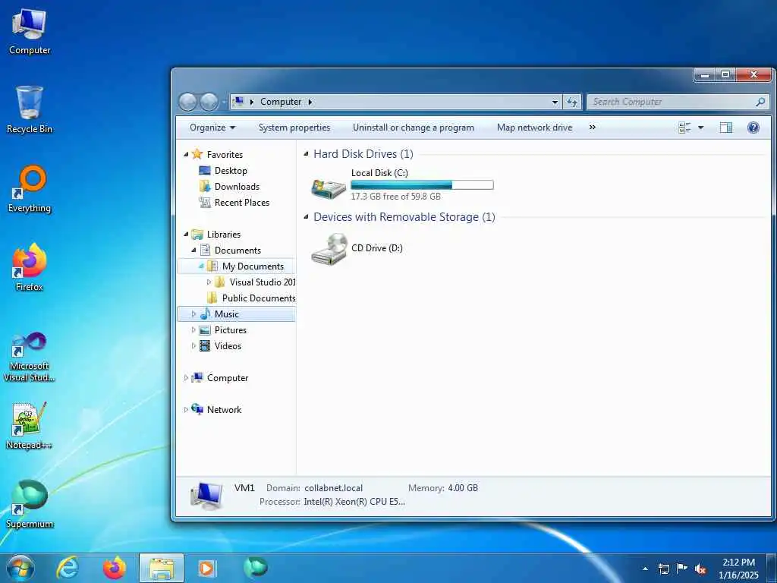The image size is (777, 583).
Task: Click Uninstall or change a program
Action: (x=414, y=128)
